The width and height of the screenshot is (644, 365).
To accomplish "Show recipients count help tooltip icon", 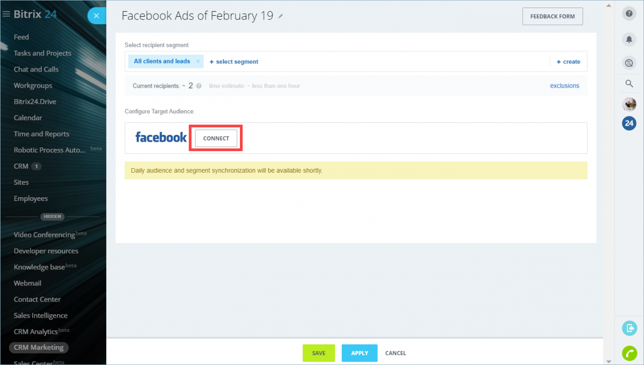I will 199,86.
